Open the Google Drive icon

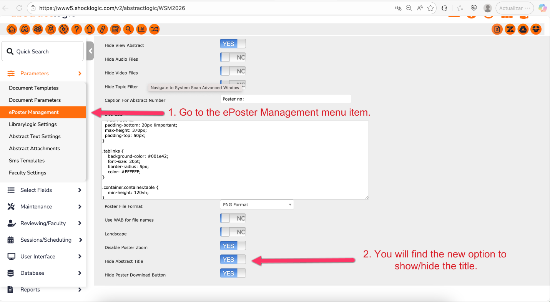[x=523, y=29]
